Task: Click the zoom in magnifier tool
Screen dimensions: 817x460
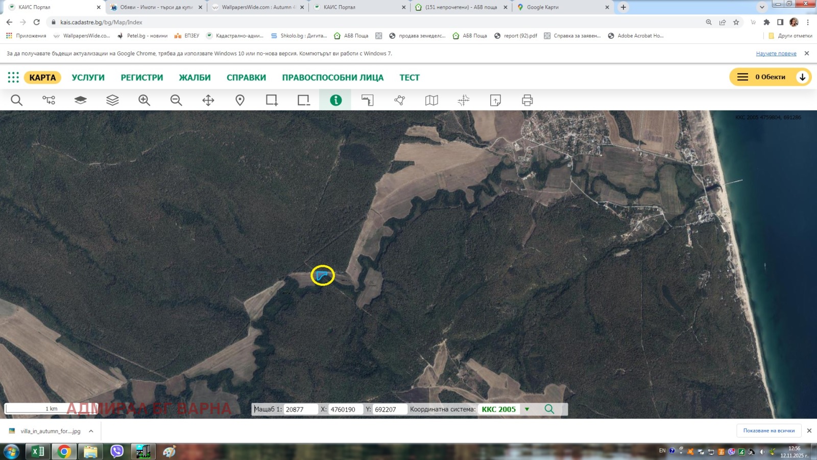Action: pos(145,100)
